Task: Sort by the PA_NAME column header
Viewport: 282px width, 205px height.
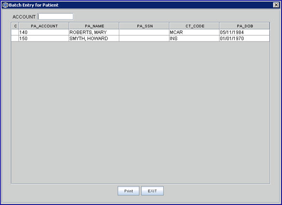Action: 94,26
